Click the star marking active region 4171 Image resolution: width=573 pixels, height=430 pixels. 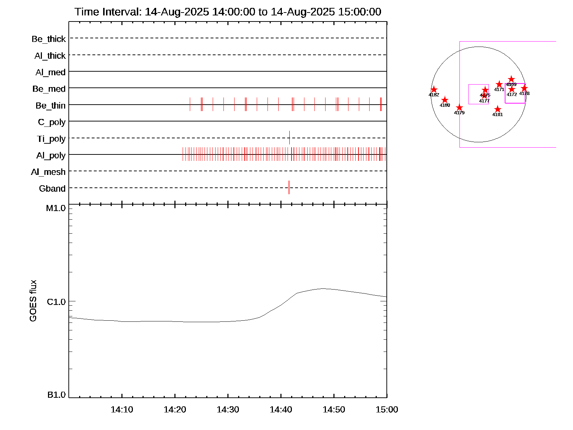point(499,84)
